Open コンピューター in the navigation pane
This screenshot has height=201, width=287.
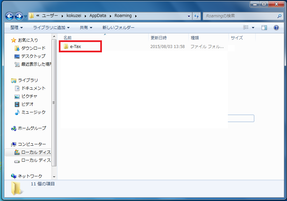coord(32,144)
